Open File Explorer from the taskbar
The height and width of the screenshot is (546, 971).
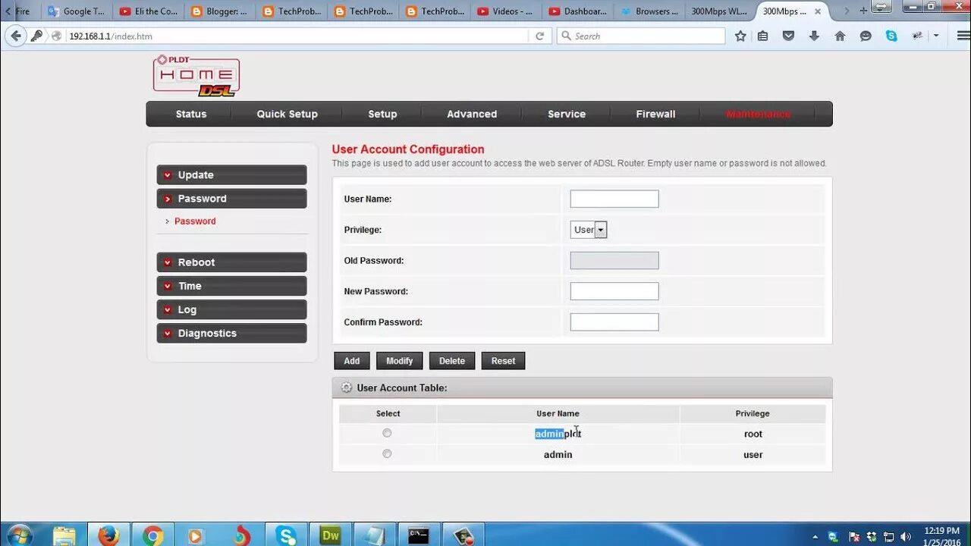pyautogui.click(x=64, y=535)
